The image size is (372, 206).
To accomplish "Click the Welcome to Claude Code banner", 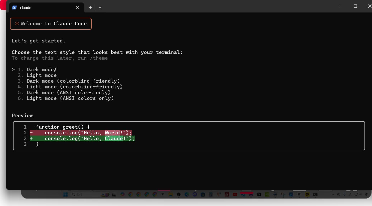I will (x=51, y=24).
